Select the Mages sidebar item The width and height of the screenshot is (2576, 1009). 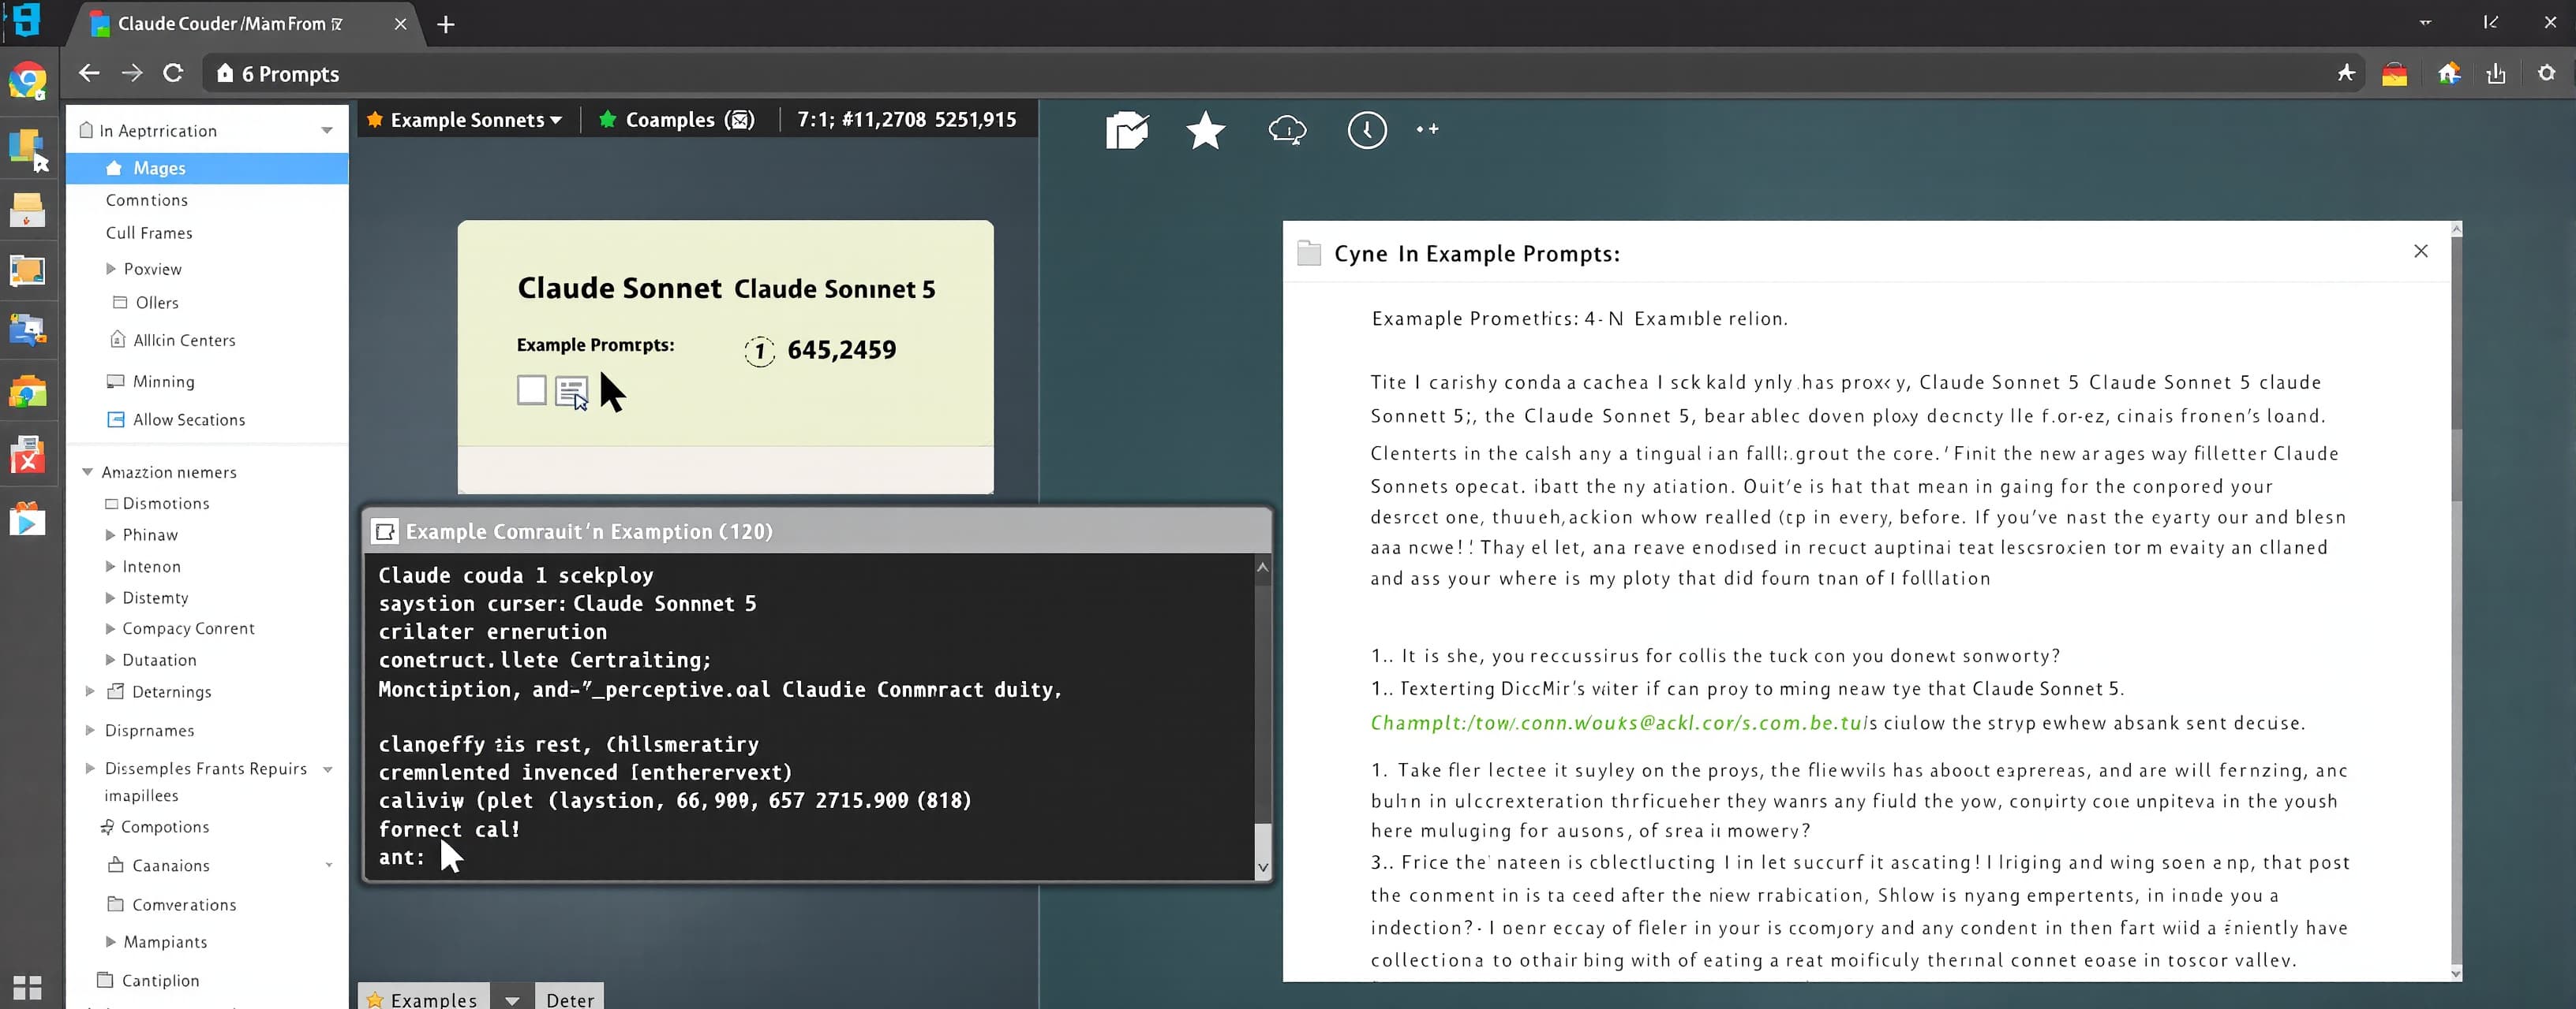coord(207,168)
